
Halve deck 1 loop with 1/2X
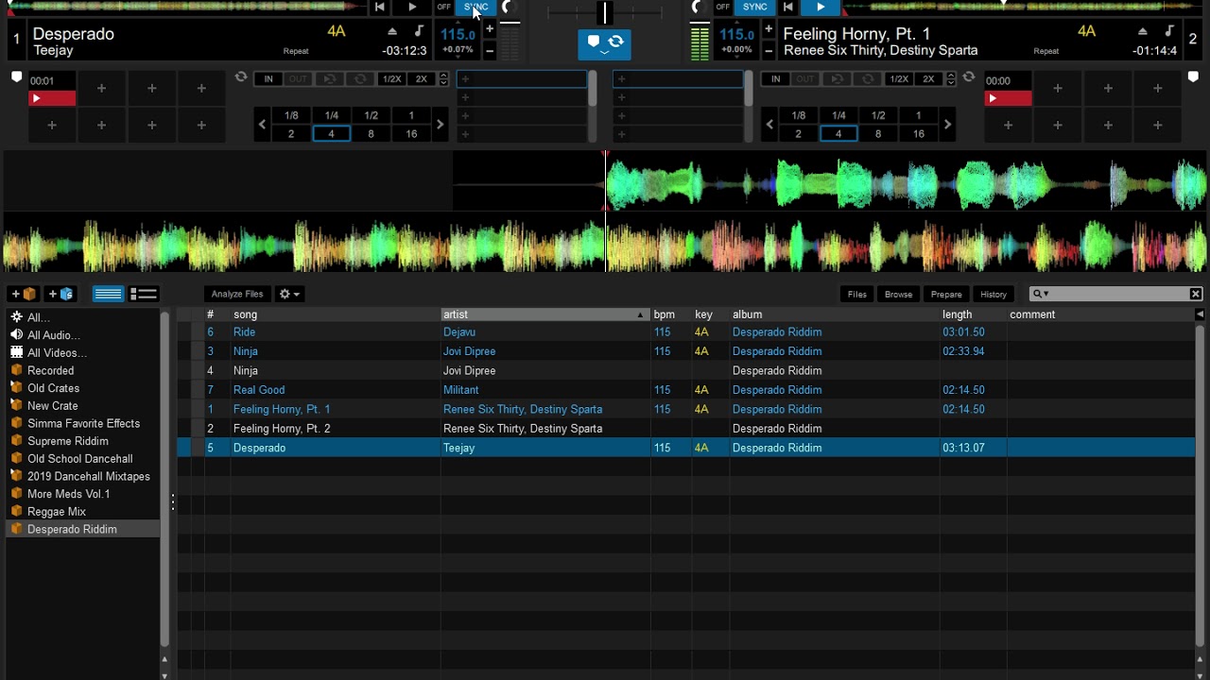(x=391, y=79)
